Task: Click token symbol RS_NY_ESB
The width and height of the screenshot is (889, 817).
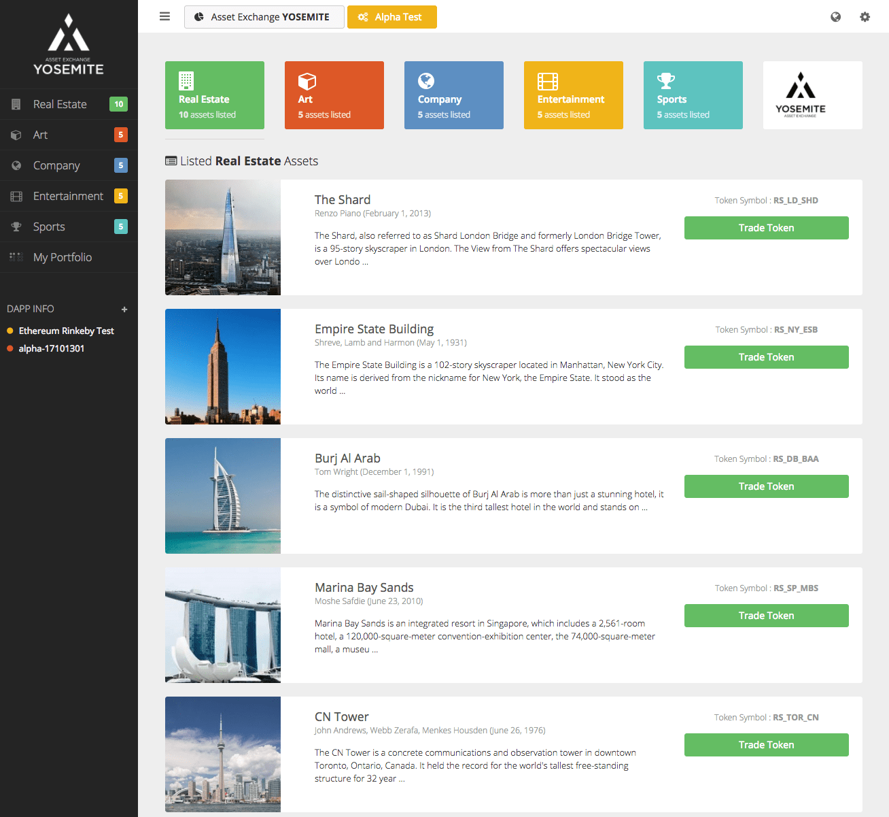Action: [796, 330]
